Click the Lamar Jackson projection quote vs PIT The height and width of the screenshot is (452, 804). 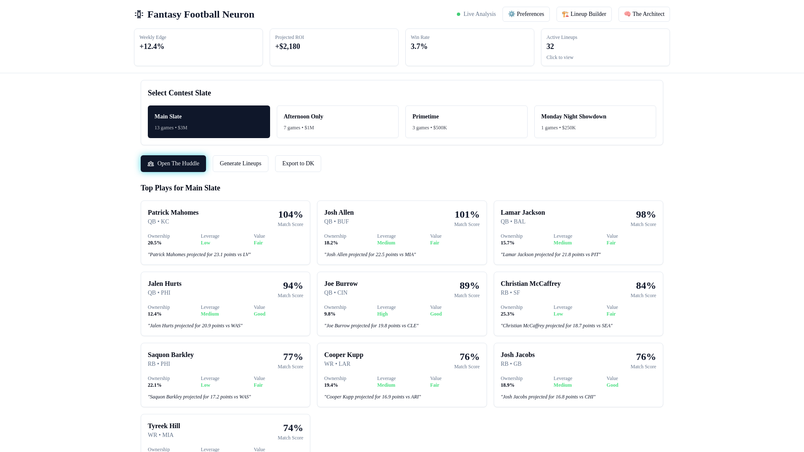point(551,254)
